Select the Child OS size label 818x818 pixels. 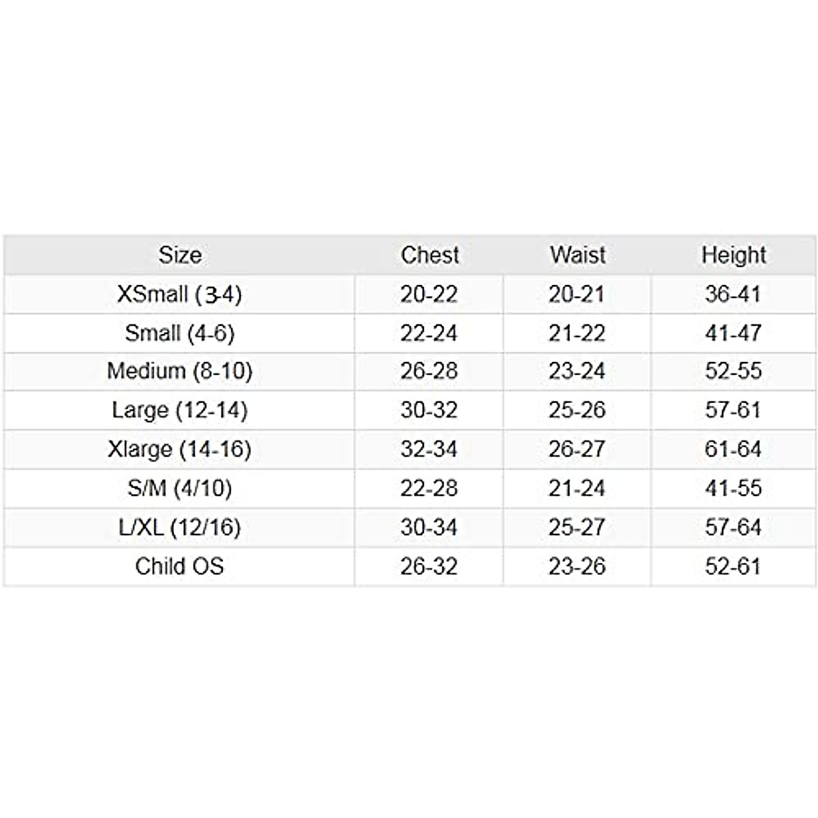pos(179,566)
